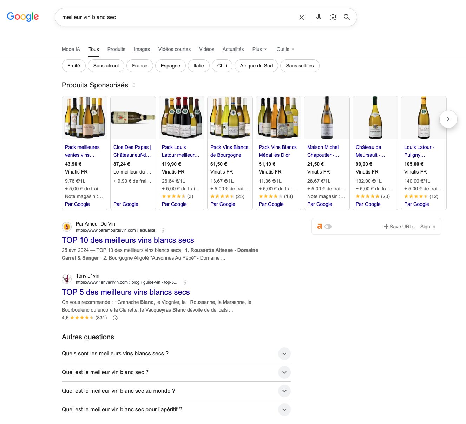This screenshot has height=424, width=466.
Task: Expand 'Quels sont les meilleurs vins blancs secs ?'
Action: point(176,354)
